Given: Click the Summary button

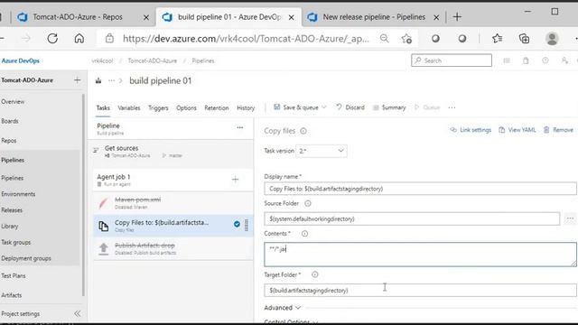Looking at the screenshot, I should tap(389, 107).
